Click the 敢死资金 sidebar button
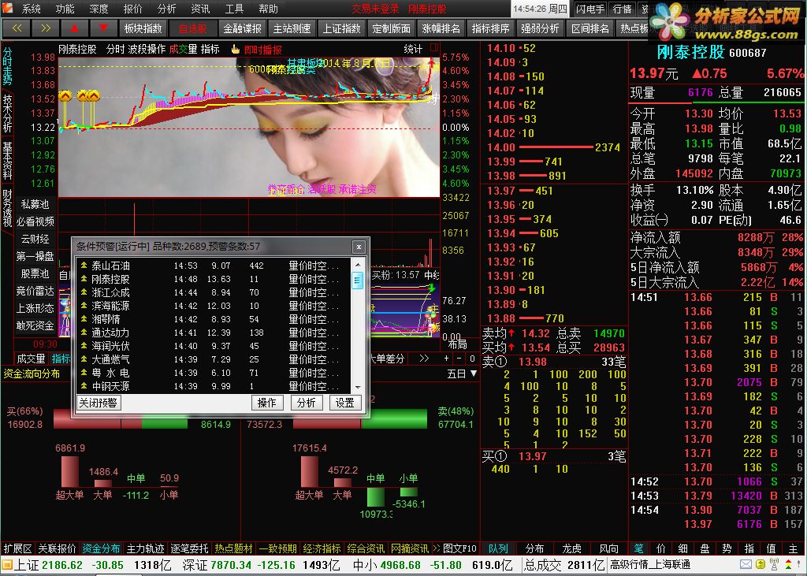807x576 pixels. [x=35, y=325]
